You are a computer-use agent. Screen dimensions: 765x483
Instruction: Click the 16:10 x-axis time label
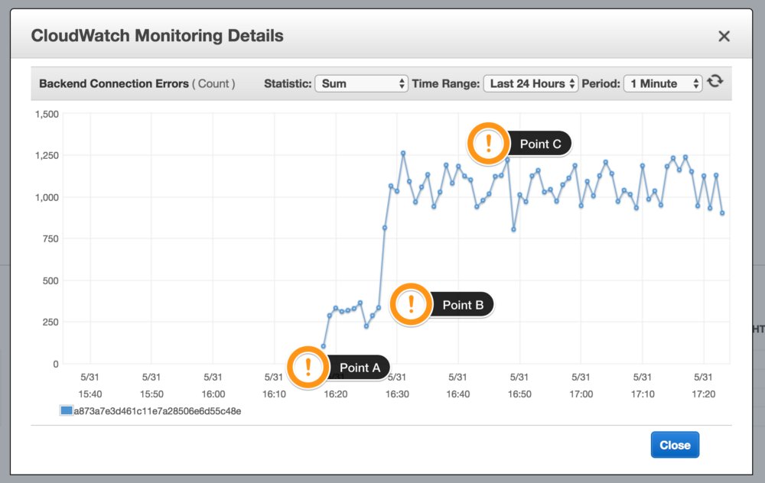[x=274, y=394]
